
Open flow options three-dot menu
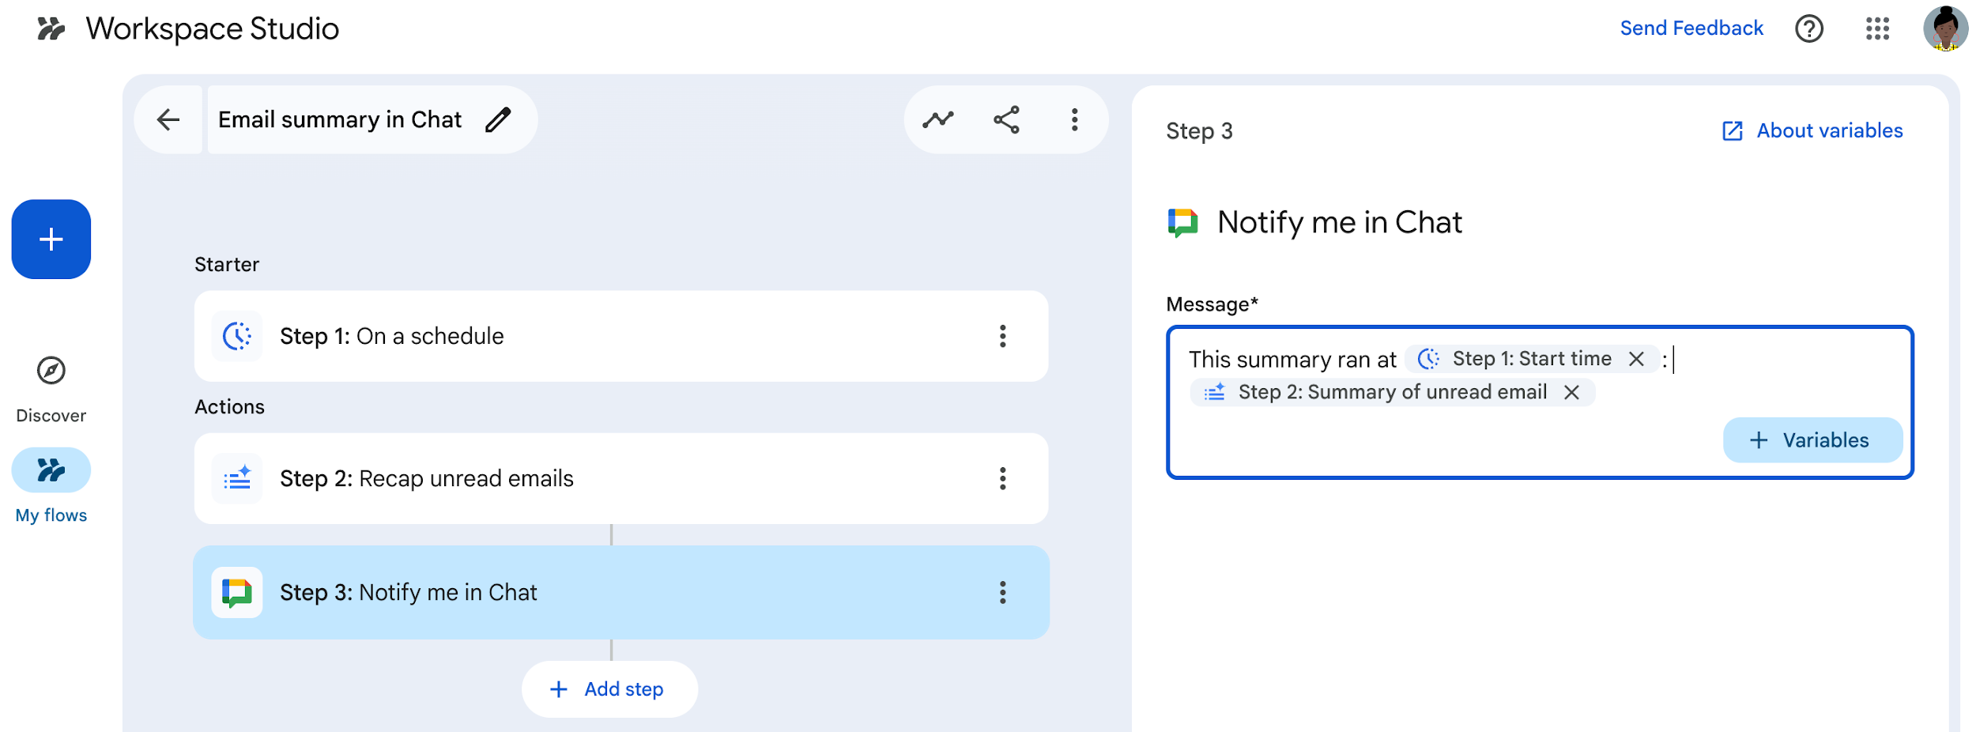coord(1074,120)
